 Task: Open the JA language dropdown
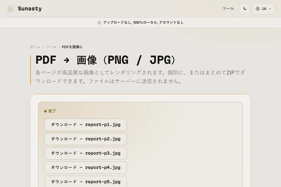[x=263, y=9]
